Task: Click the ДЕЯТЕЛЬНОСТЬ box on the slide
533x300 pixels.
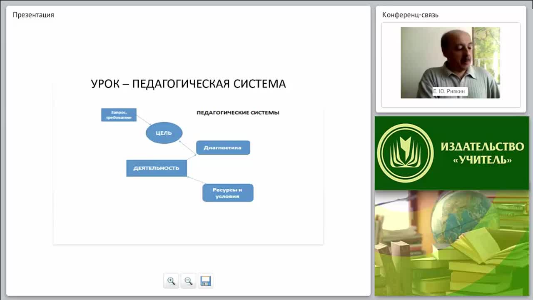Action: point(157,168)
